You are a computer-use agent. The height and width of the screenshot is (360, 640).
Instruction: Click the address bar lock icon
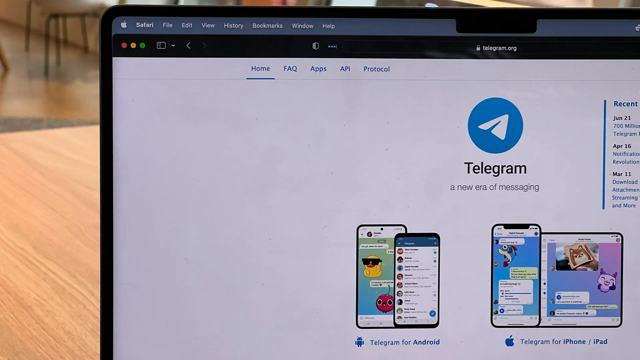coord(477,48)
